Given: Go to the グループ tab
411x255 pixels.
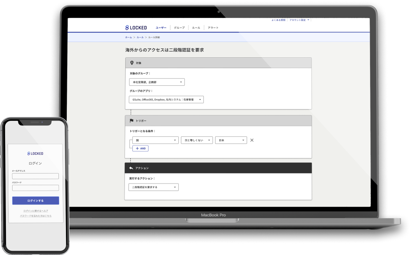Looking at the screenshot, I should tap(179, 28).
